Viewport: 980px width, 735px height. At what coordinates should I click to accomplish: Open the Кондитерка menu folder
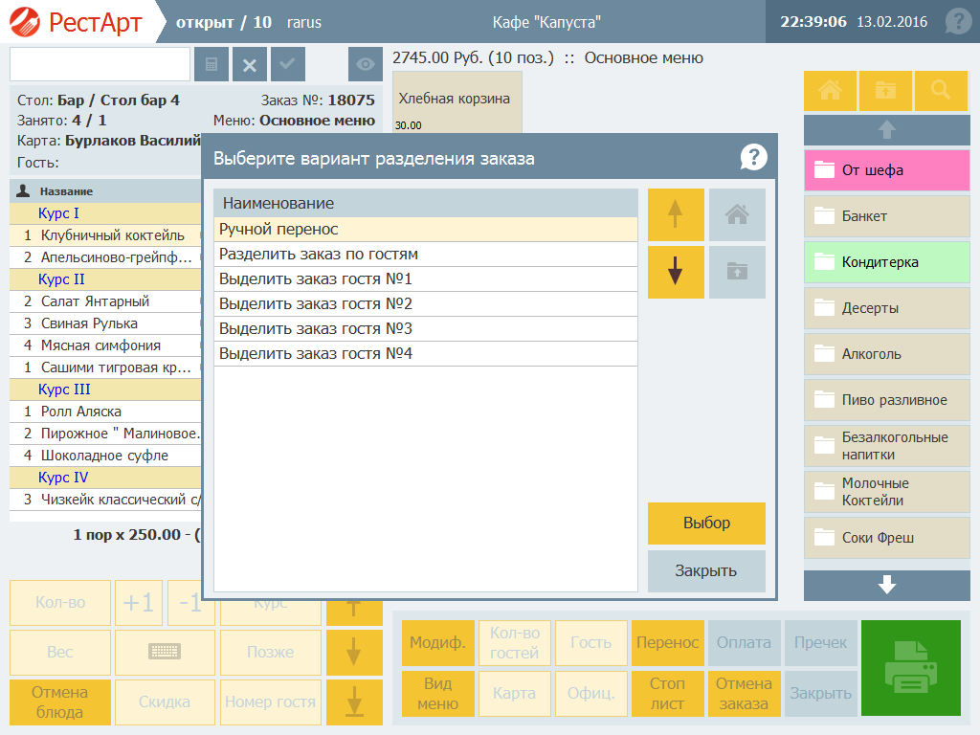[x=887, y=262]
